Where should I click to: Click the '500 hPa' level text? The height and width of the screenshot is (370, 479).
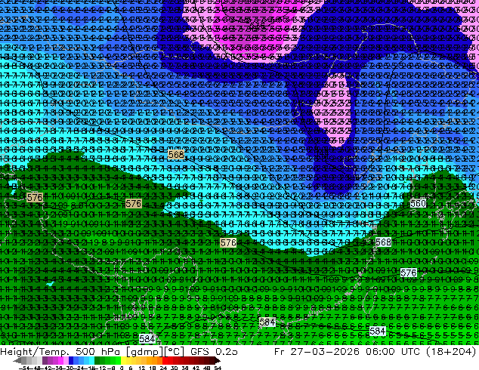[x=97, y=352]
